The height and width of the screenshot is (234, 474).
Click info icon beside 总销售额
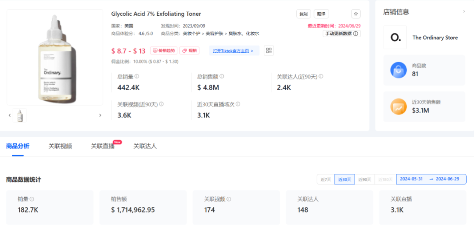(222, 77)
